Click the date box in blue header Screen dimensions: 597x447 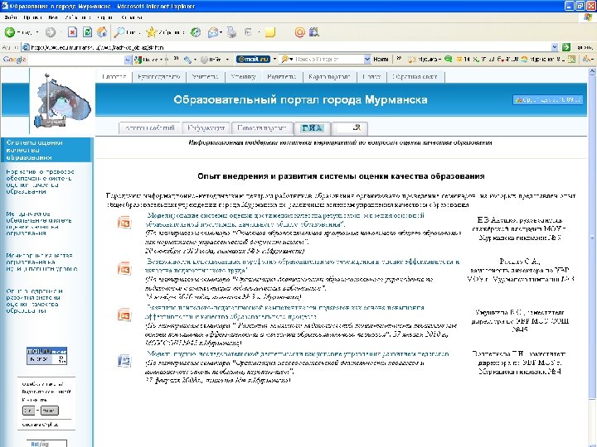[547, 99]
